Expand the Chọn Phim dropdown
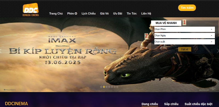The width and height of the screenshot is (219, 107). 185,29
